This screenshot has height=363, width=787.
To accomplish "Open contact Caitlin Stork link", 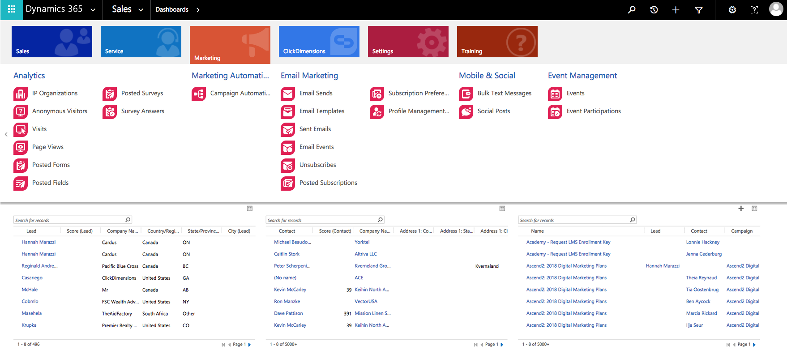I will coord(287,254).
